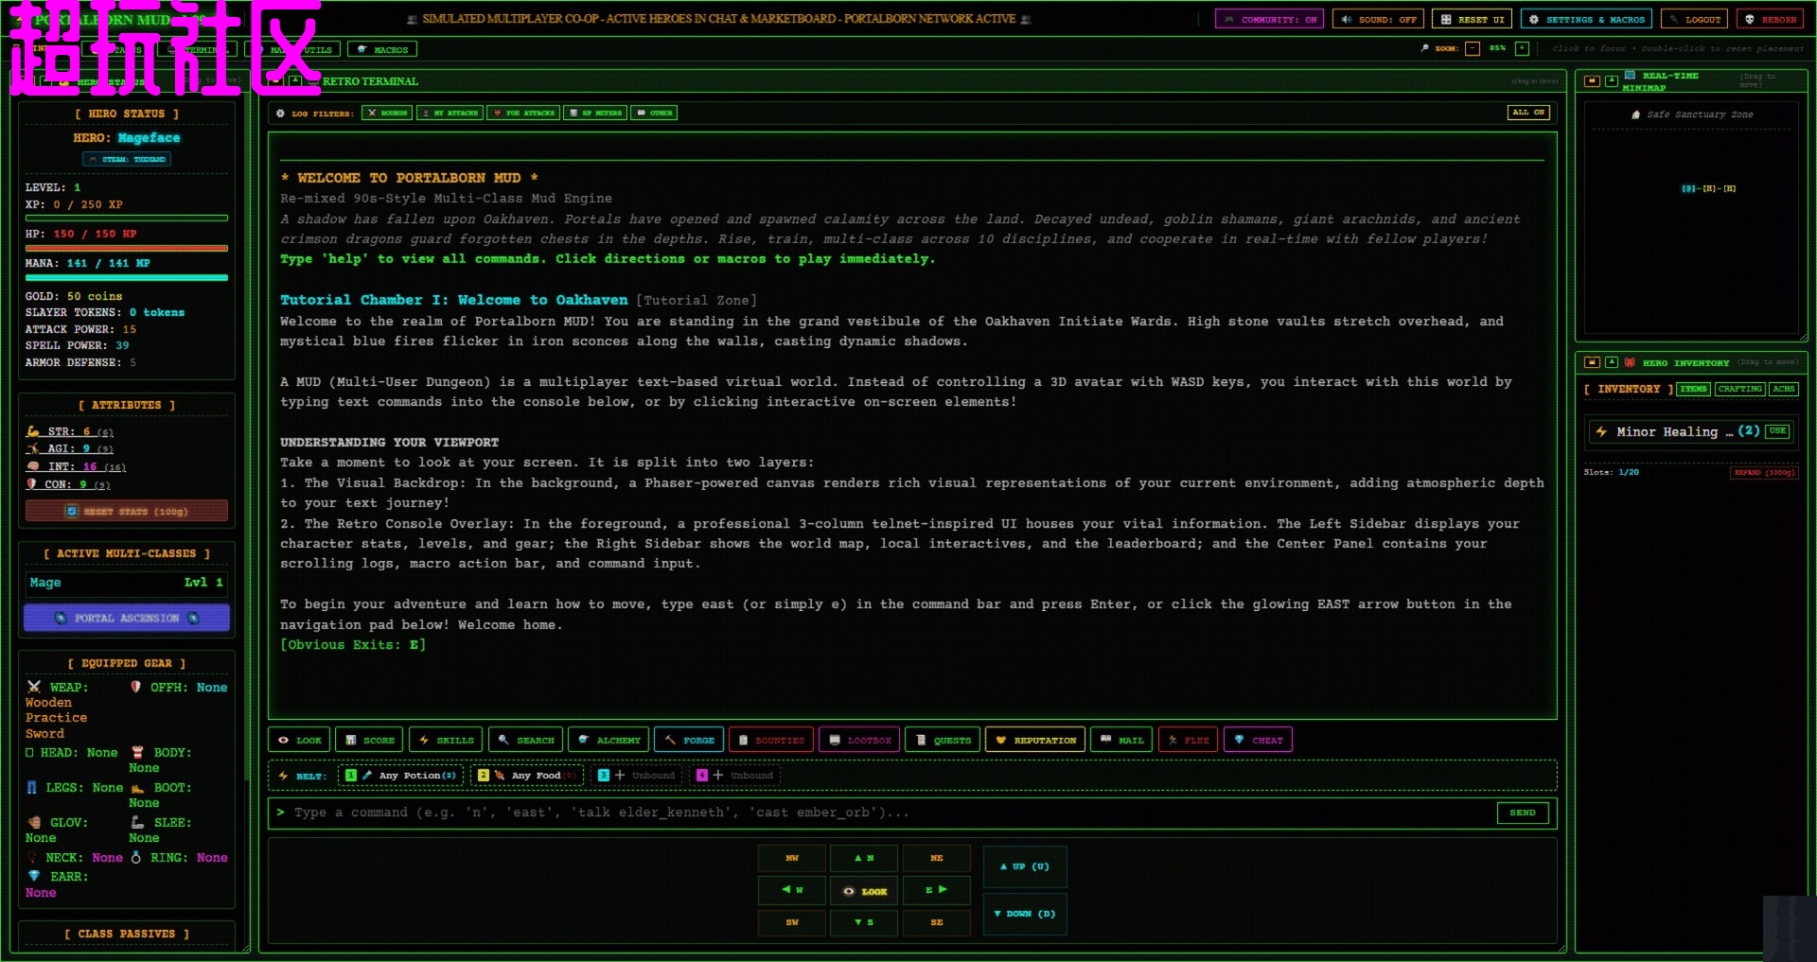Image resolution: width=1817 pixels, height=962 pixels.
Task: Toggle the Foe Attacks log filter
Action: click(523, 113)
